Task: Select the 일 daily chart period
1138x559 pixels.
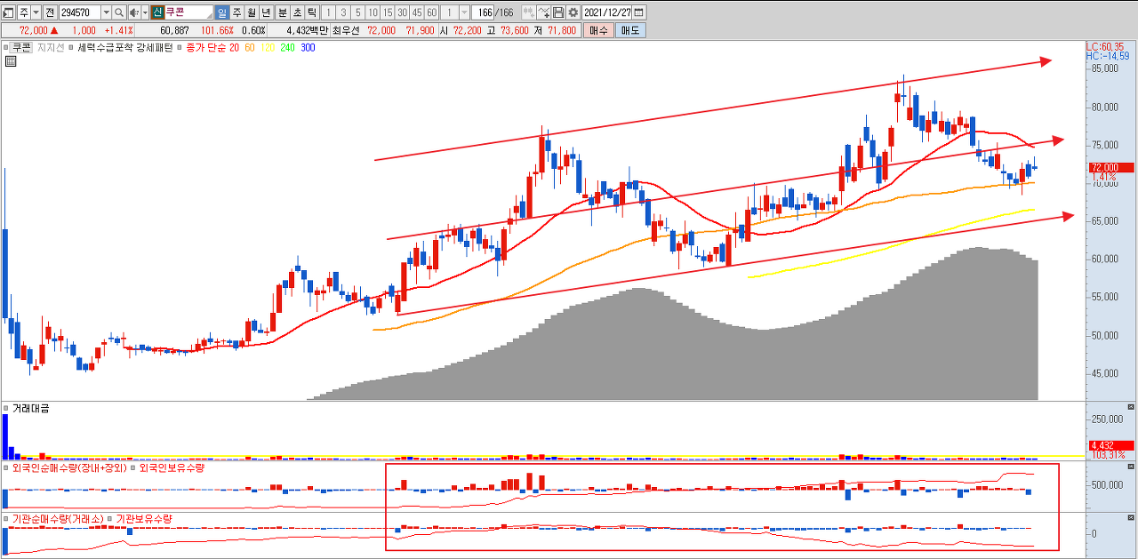Action: [x=222, y=12]
